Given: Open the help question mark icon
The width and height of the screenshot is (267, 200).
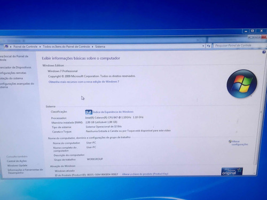Looking at the screenshot, I should click(264, 52).
